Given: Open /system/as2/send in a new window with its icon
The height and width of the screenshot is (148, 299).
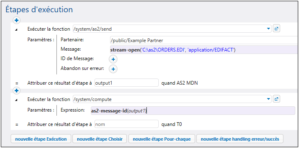Looking at the screenshot, I should [x=277, y=29].
